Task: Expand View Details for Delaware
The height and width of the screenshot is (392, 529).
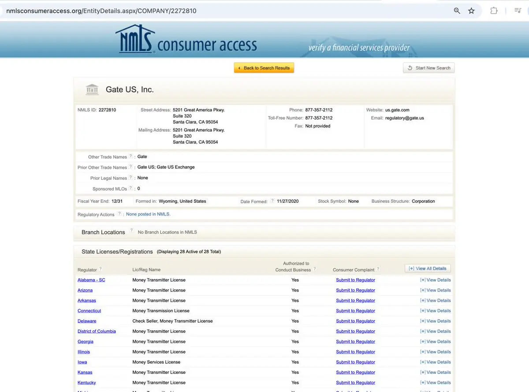Action: pyautogui.click(x=435, y=321)
